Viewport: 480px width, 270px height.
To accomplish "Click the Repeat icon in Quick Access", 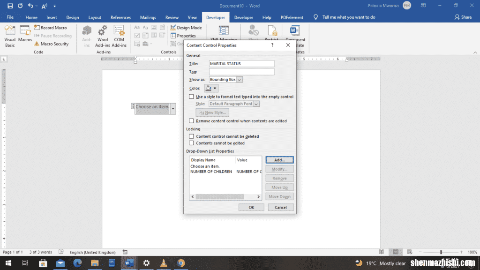I will pyautogui.click(x=20, y=6).
